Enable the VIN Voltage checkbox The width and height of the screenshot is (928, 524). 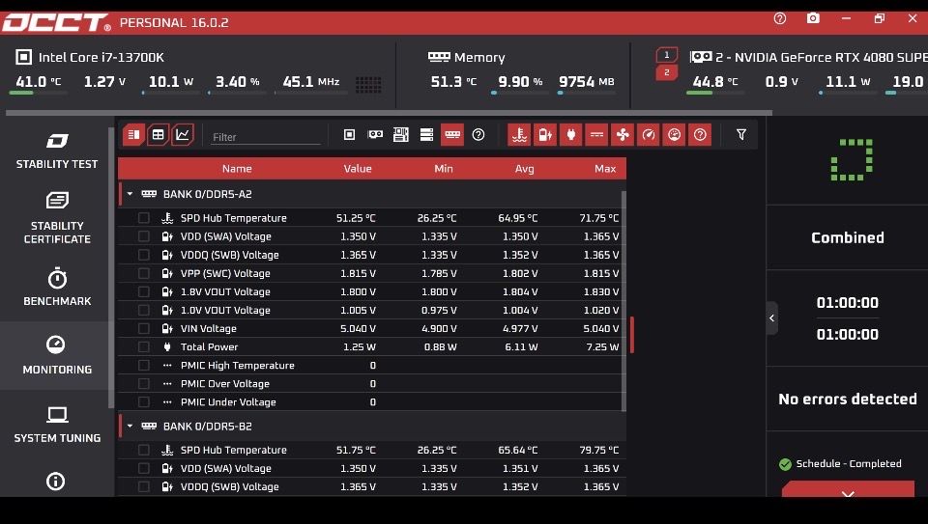pos(144,329)
